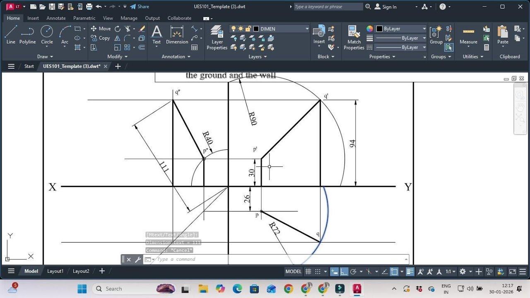Click the Text annotation tool

pyautogui.click(x=157, y=35)
